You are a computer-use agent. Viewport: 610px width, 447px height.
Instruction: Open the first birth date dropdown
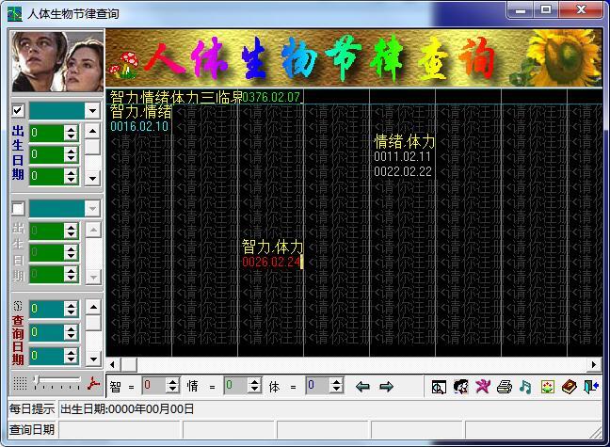pos(92,111)
